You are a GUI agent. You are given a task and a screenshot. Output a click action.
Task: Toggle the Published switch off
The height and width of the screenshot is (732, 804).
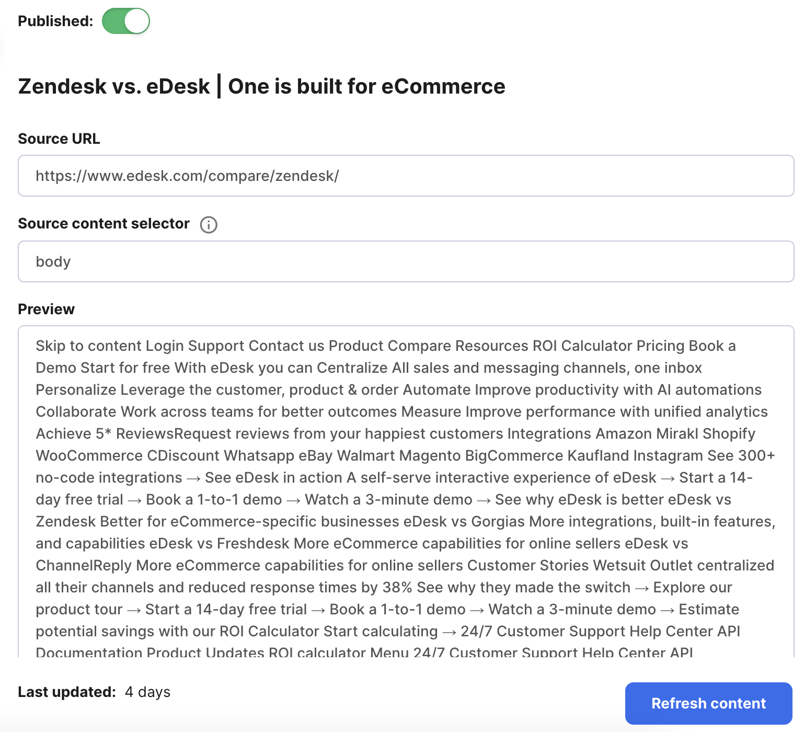126,21
